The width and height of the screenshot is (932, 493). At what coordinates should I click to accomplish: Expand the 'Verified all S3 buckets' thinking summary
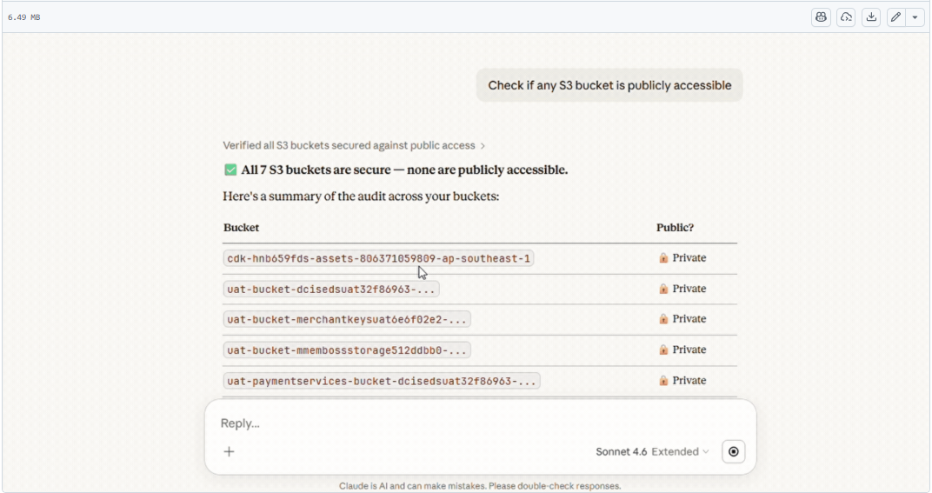pyautogui.click(x=354, y=145)
